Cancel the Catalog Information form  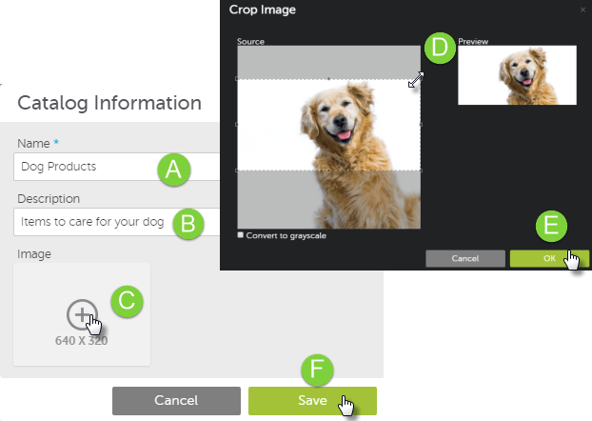(176, 400)
